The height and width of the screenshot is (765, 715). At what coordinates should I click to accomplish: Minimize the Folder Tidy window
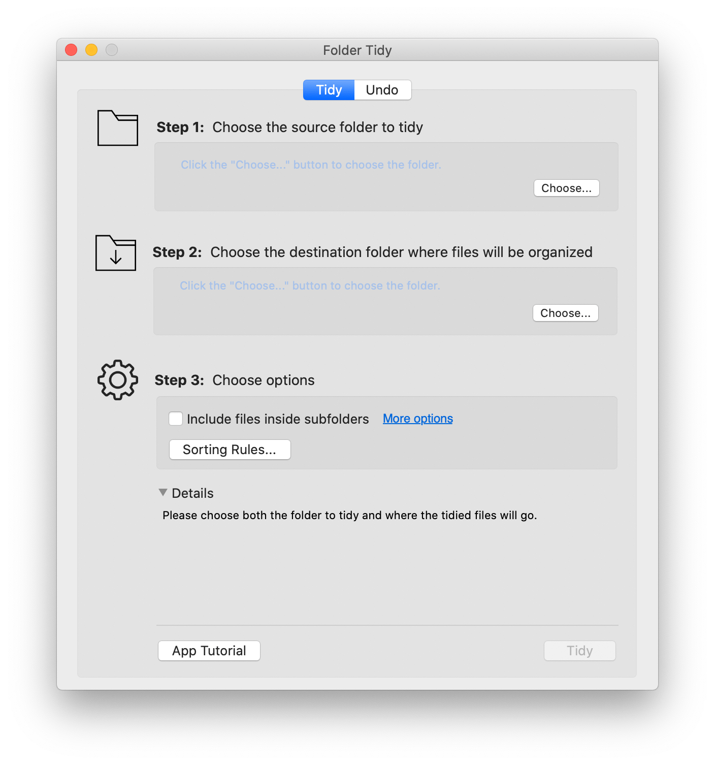[x=91, y=50]
